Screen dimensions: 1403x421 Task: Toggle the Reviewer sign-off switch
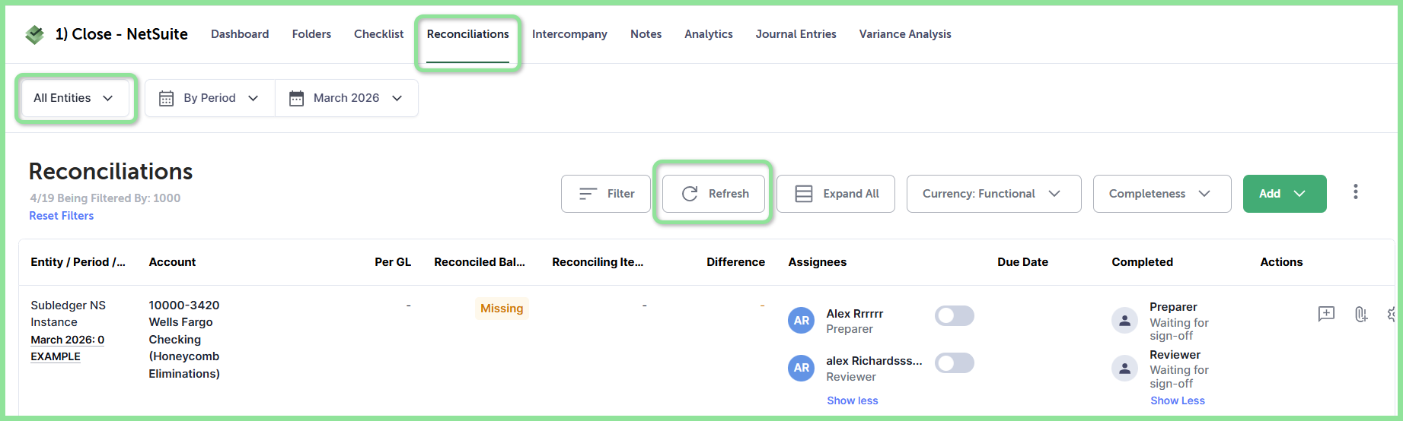954,363
